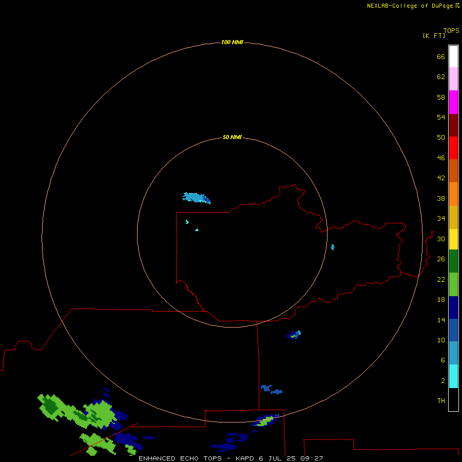Click the 100 NMI range ring label
Image resolution: width=462 pixels, height=462 pixels.
pyautogui.click(x=232, y=42)
